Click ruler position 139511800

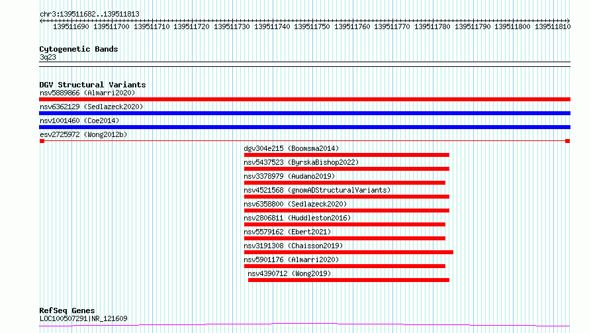point(512,26)
